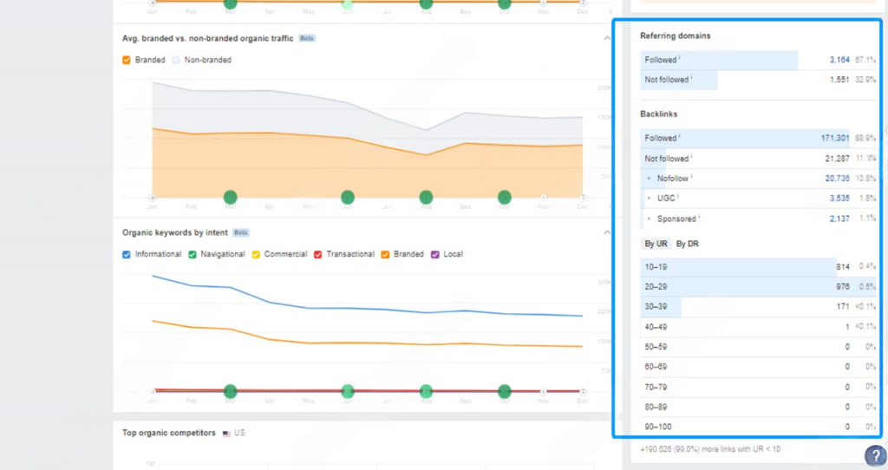Screen dimensions: 888x470
Task: Click info icon beside Backlinks Not followed
Action: 691,156
